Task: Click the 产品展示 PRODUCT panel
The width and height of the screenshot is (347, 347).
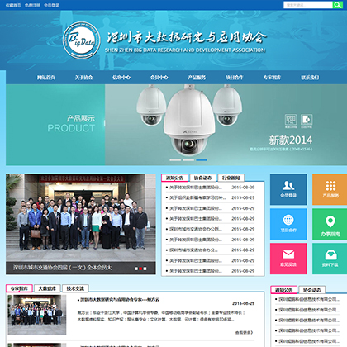Action: (55, 125)
